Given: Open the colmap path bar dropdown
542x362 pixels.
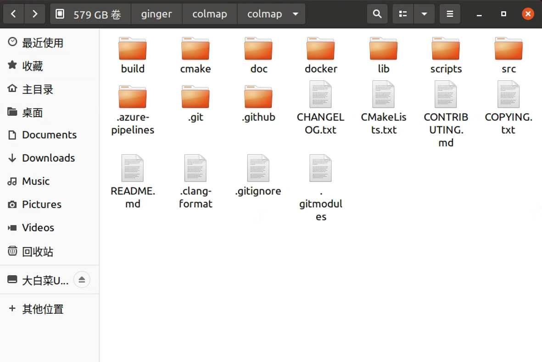Looking at the screenshot, I should pyautogui.click(x=296, y=14).
